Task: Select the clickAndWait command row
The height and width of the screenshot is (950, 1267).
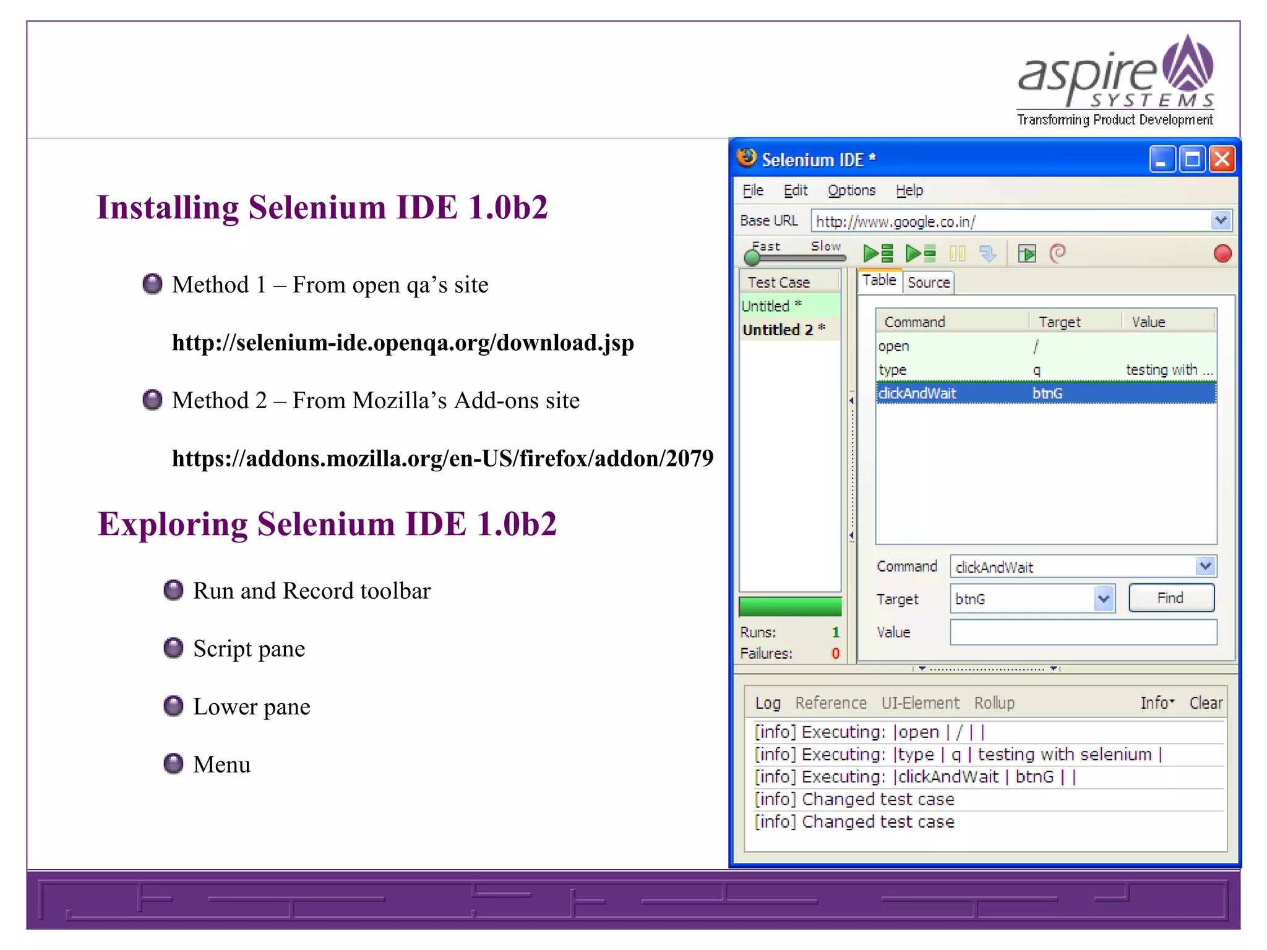Action: pyautogui.click(x=1046, y=393)
